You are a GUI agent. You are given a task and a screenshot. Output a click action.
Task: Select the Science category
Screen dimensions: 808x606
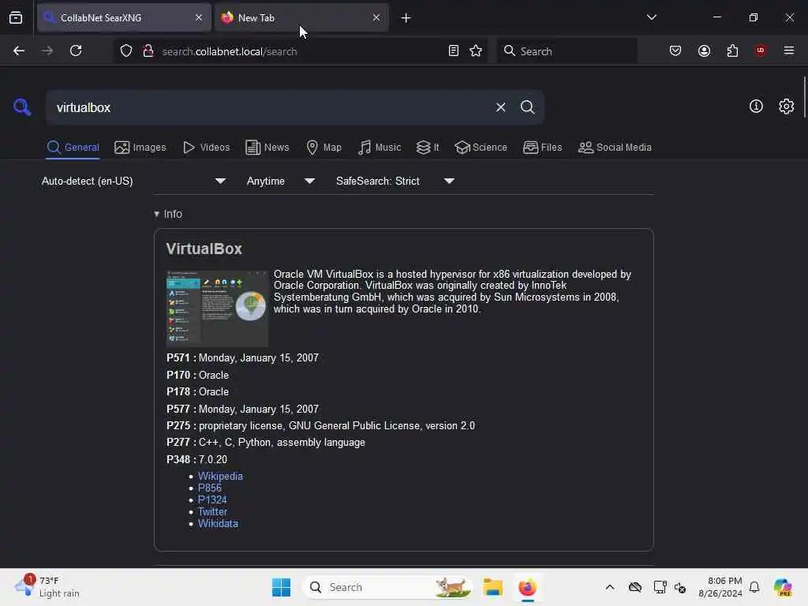(x=481, y=148)
